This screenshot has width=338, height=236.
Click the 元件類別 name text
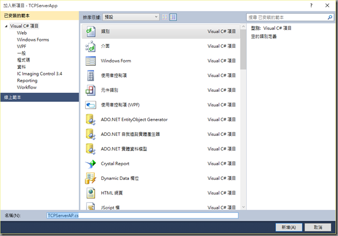click(x=110, y=90)
